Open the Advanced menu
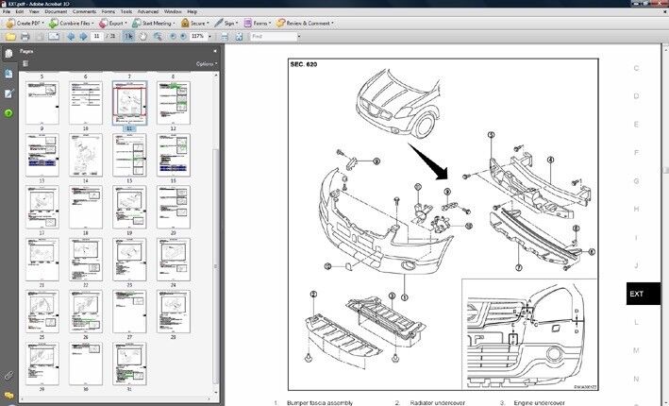Image resolution: width=669 pixels, height=406 pixels. (x=147, y=11)
